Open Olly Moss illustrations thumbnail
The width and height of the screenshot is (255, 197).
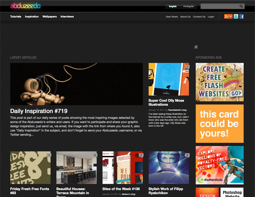pos(169,79)
